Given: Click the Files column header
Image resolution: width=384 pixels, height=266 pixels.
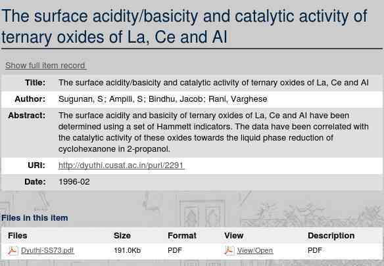Looking at the screenshot, I should point(17,235).
